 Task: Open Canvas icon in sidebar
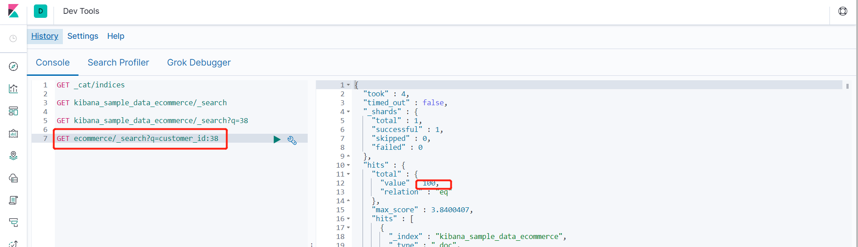click(13, 133)
